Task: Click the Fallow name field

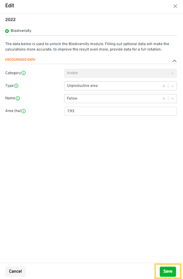Action: pyautogui.click(x=112, y=98)
